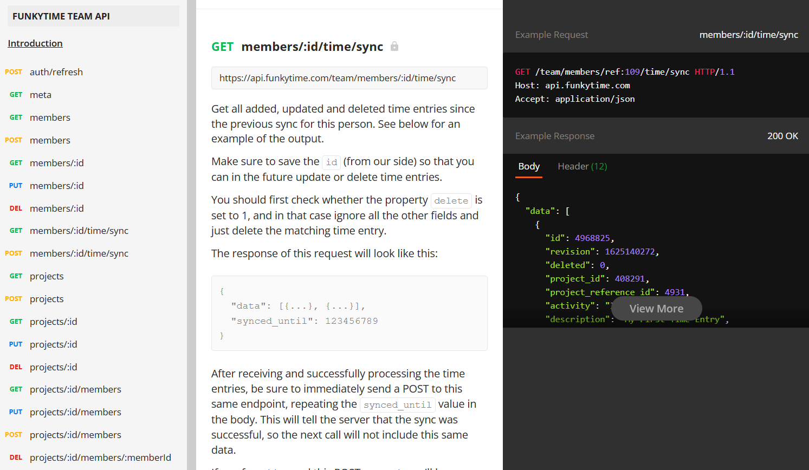Click members/:id/time/sync label in request header
Image resolution: width=809 pixels, height=470 pixels.
click(x=749, y=35)
